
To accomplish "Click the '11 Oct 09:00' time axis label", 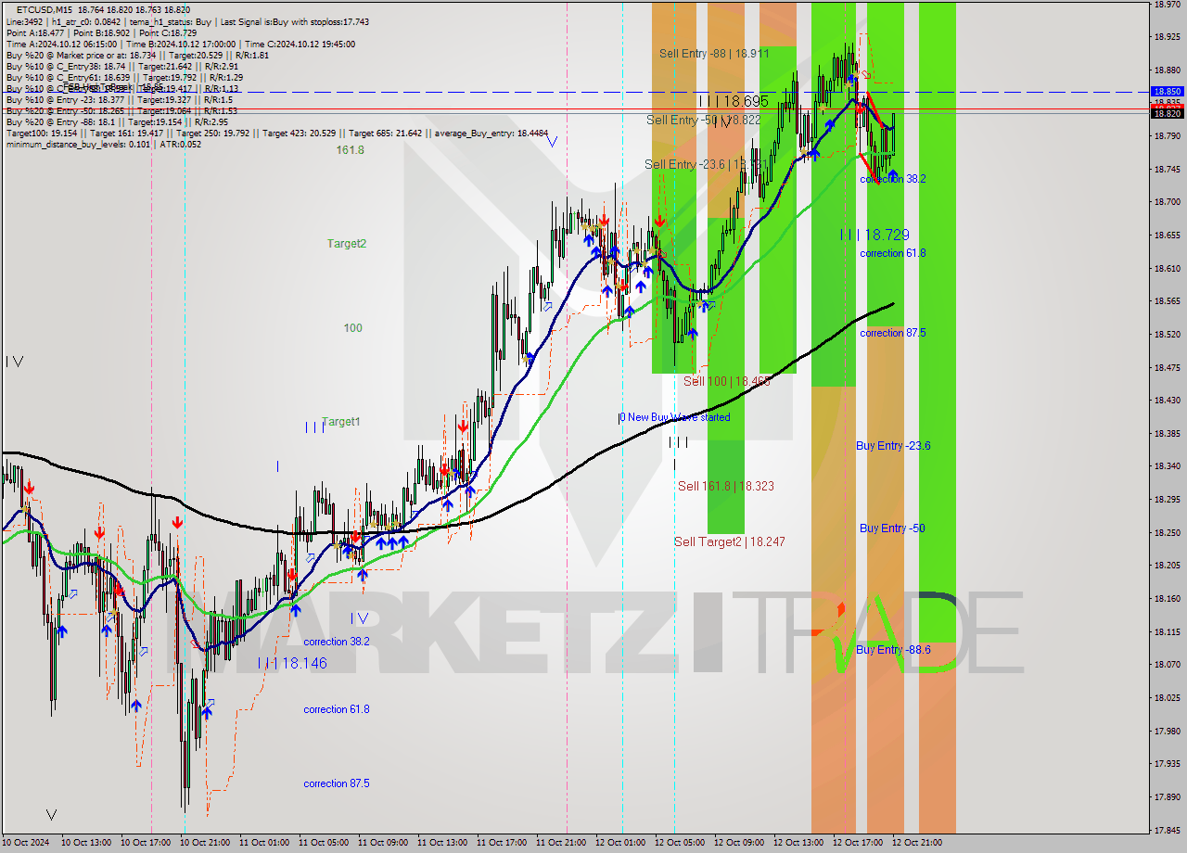I will (385, 843).
